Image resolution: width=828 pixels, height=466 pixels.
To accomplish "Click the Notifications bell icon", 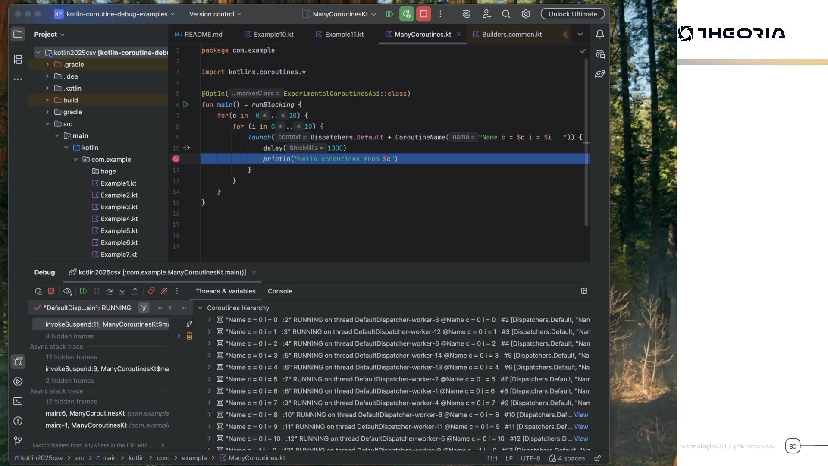I will coord(600,34).
